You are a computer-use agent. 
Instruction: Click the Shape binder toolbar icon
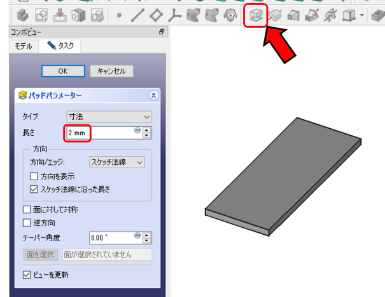pos(193,15)
